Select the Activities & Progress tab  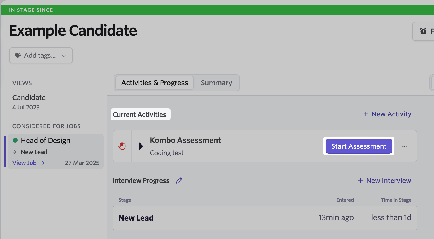click(x=155, y=83)
